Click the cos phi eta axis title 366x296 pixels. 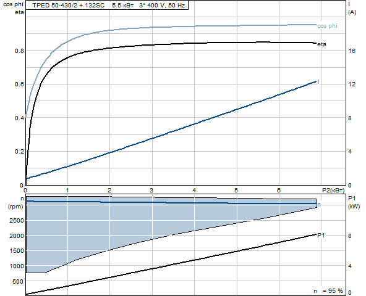point(14,9)
